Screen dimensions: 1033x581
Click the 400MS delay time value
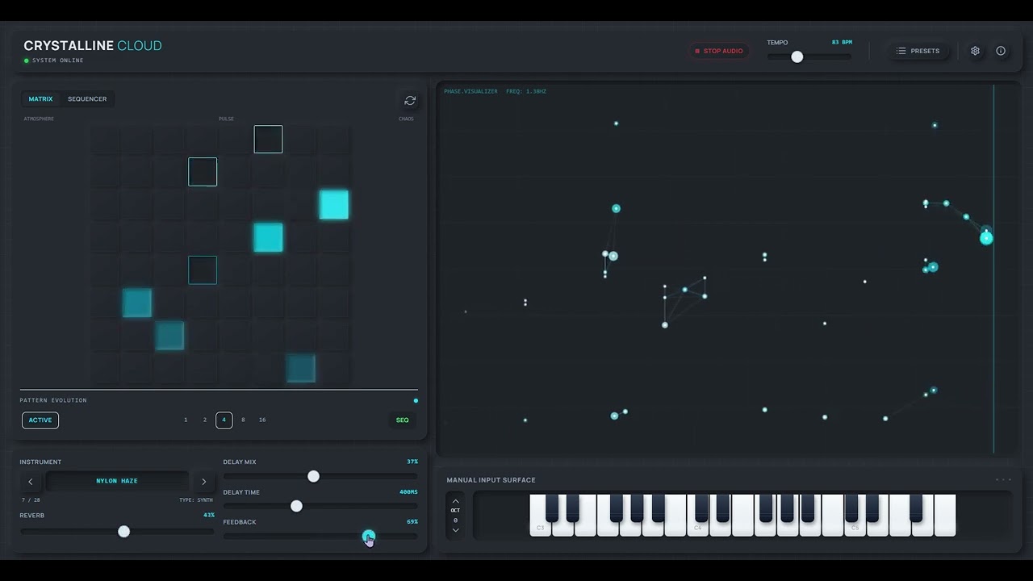[x=408, y=492]
